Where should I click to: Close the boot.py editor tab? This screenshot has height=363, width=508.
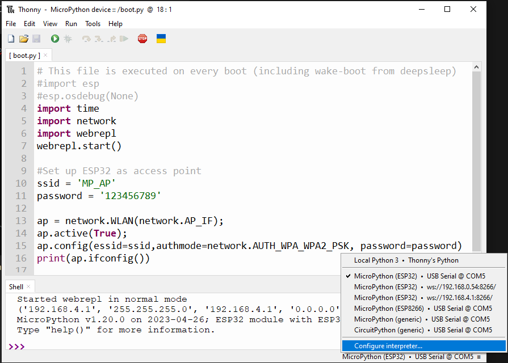pos(46,56)
